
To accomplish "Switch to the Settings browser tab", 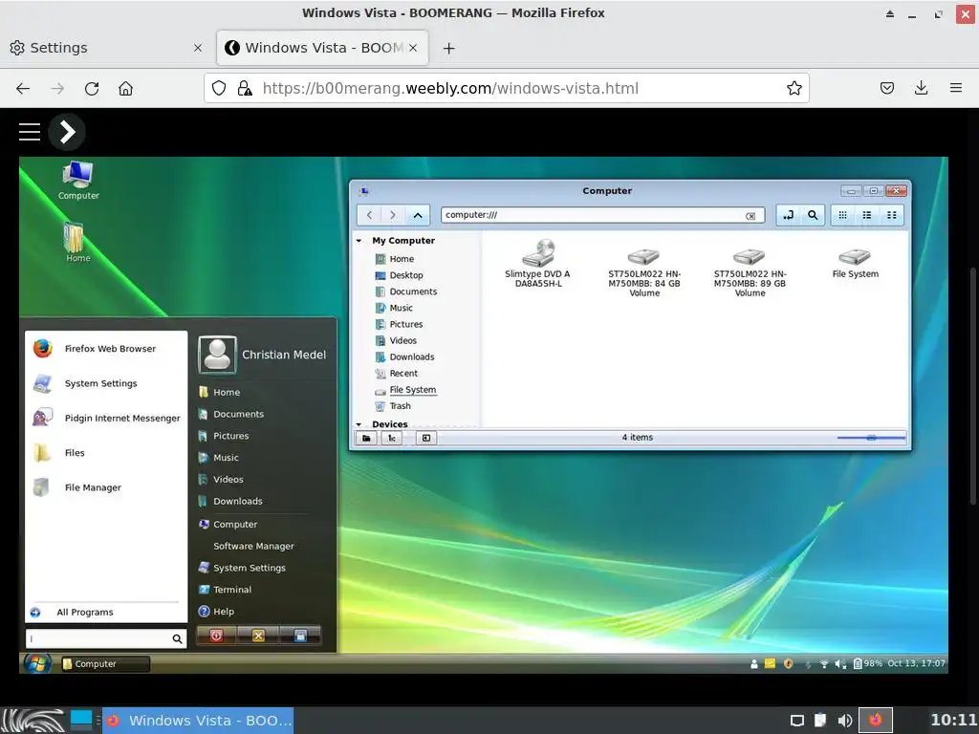I will click(106, 48).
